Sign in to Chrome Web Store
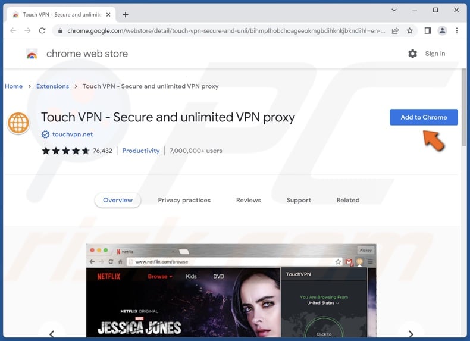Image resolution: width=470 pixels, height=341 pixels. coord(435,54)
